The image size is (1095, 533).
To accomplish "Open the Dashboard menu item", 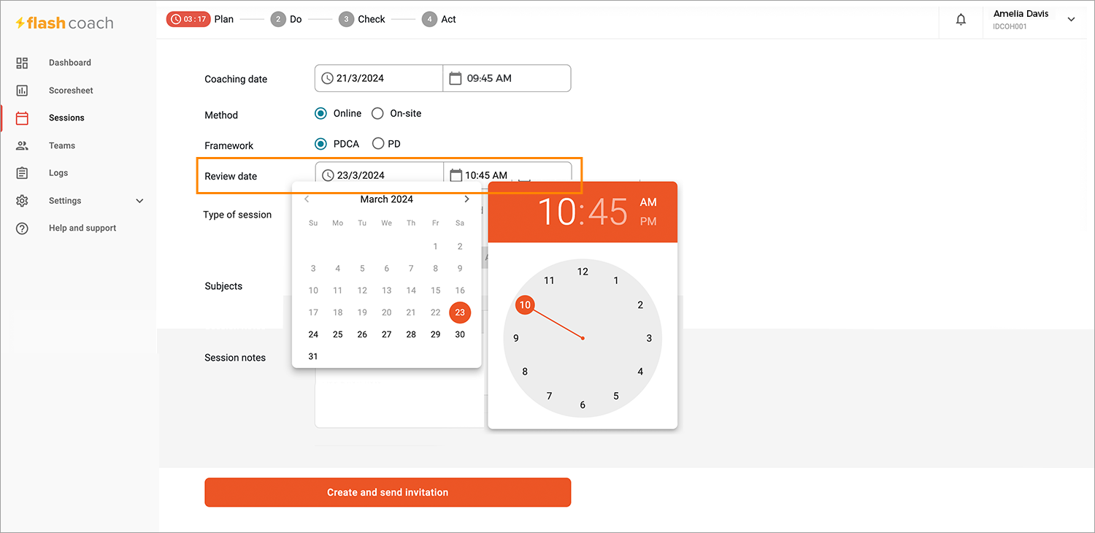I will (70, 63).
